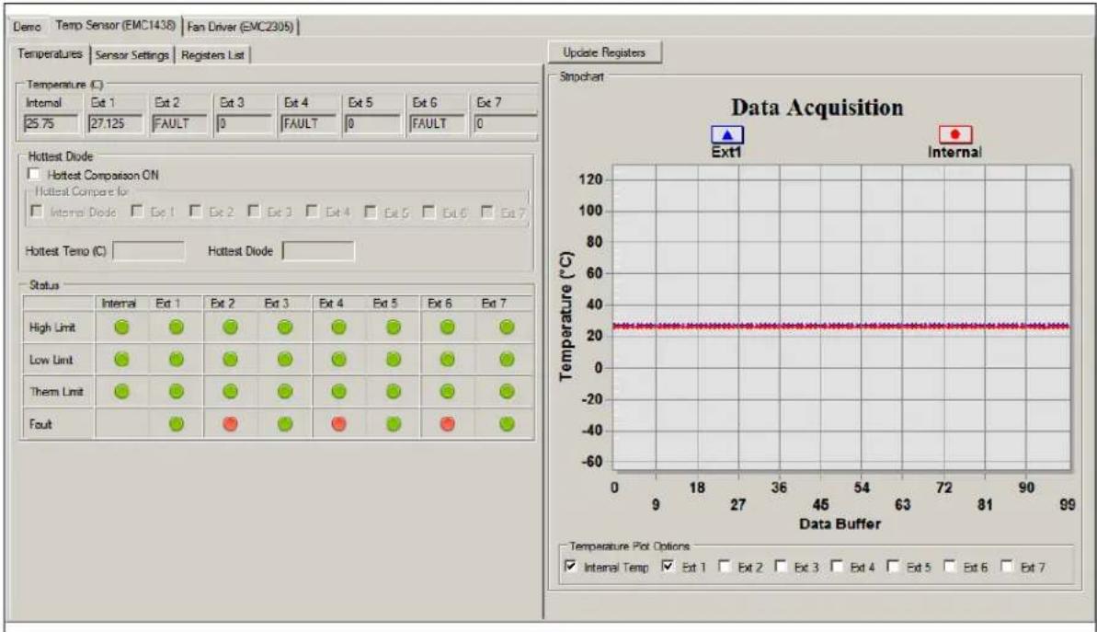Enable Ext 4 plot option checkbox
Image resolution: width=1097 pixels, height=632 pixels.
(x=837, y=566)
